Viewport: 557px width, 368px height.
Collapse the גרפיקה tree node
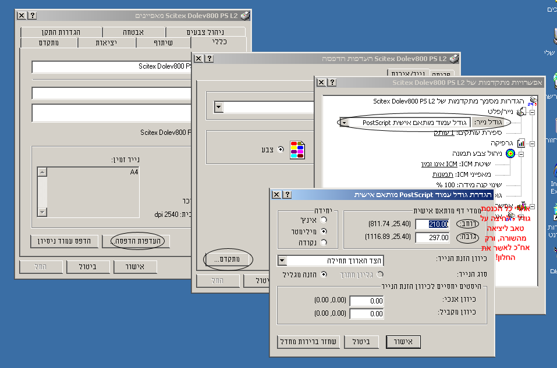(533, 144)
